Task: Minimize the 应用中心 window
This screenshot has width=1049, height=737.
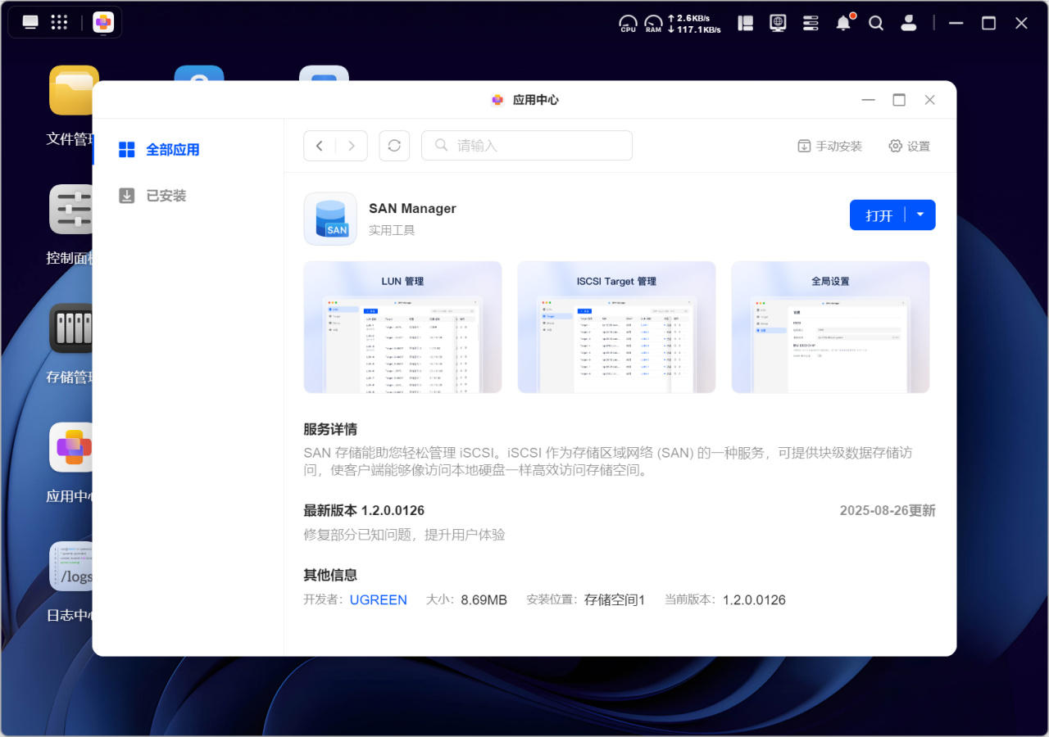Action: click(869, 100)
